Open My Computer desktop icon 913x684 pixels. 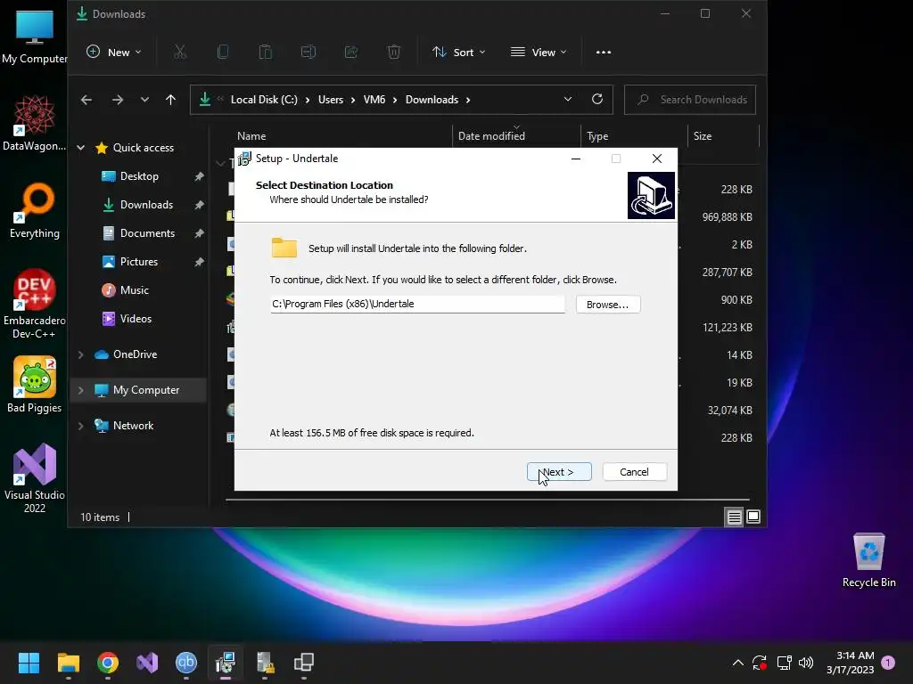point(35,37)
